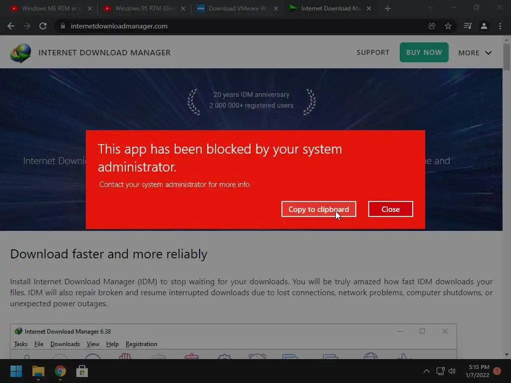Open the Chrome three-dot menu
511x383 pixels.
point(500,26)
